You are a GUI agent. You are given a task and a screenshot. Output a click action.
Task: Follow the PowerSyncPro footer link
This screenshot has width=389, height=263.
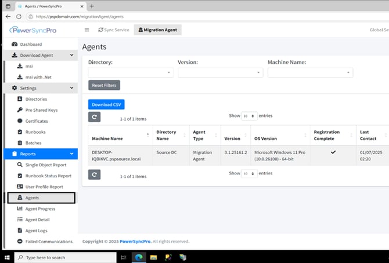point(135,241)
